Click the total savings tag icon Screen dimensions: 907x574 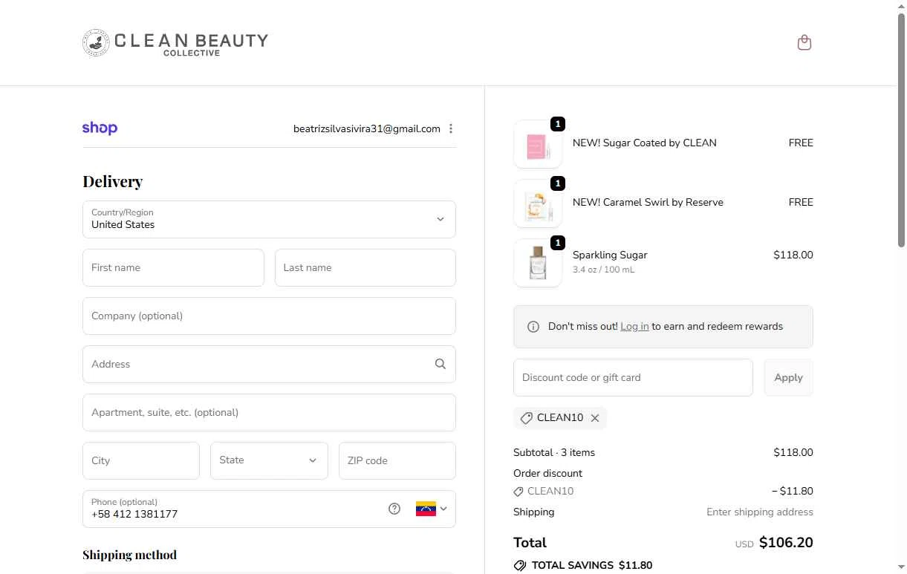point(520,566)
